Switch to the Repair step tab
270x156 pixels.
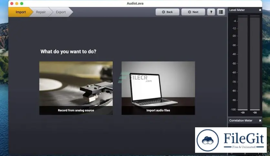(x=41, y=12)
